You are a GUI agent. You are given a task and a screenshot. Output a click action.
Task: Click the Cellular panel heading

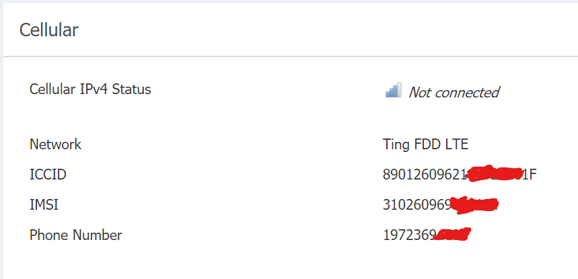49,30
